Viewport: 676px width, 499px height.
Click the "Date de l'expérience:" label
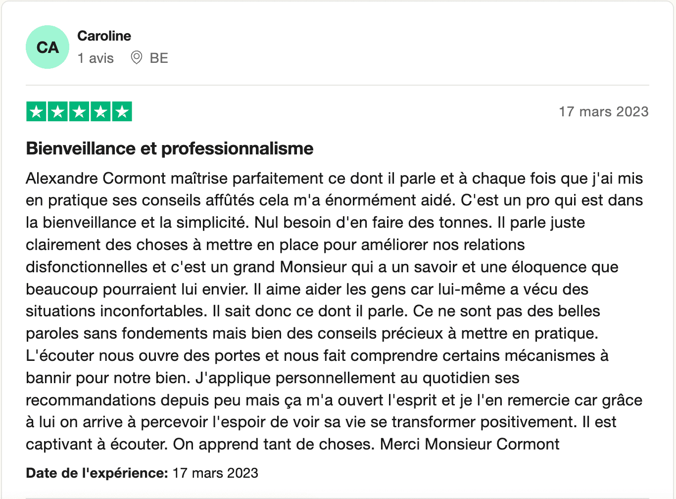point(97,473)
